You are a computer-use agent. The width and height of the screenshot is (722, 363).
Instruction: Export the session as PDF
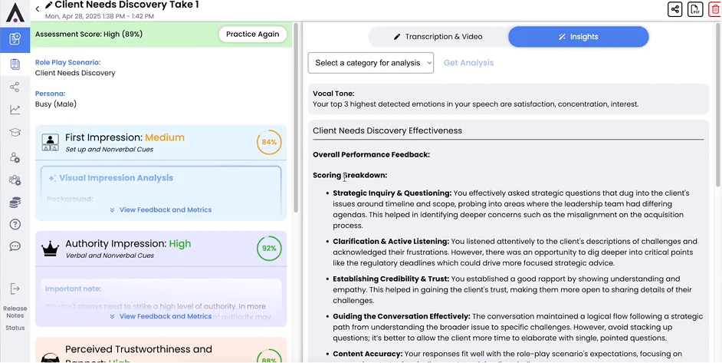[x=695, y=9]
